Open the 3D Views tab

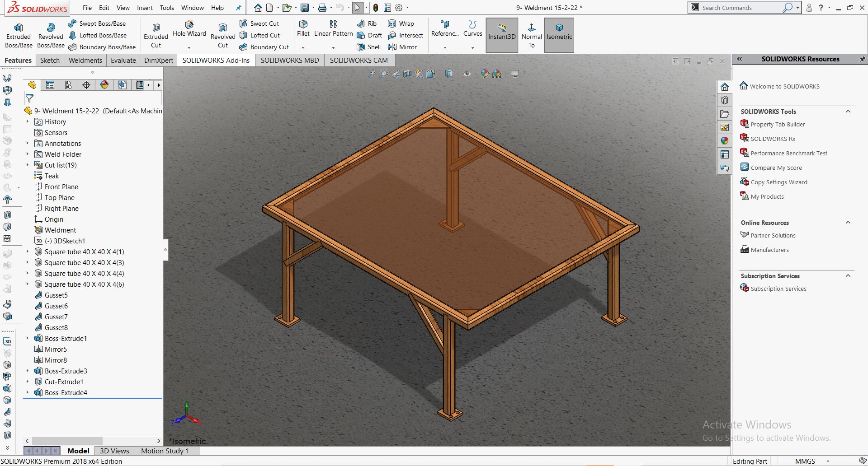pos(114,451)
